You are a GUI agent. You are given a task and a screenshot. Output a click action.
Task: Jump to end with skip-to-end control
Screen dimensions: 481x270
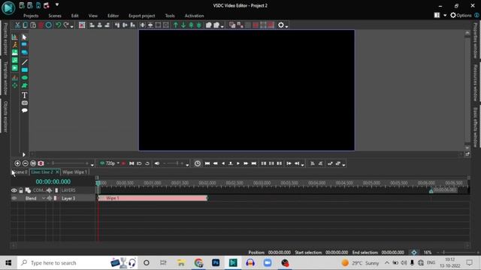[x=254, y=163]
